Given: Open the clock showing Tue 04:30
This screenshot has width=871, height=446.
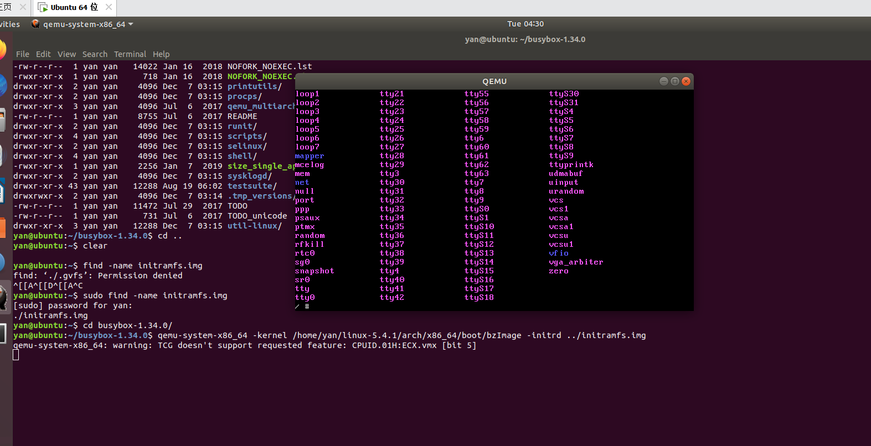Looking at the screenshot, I should pyautogui.click(x=525, y=24).
